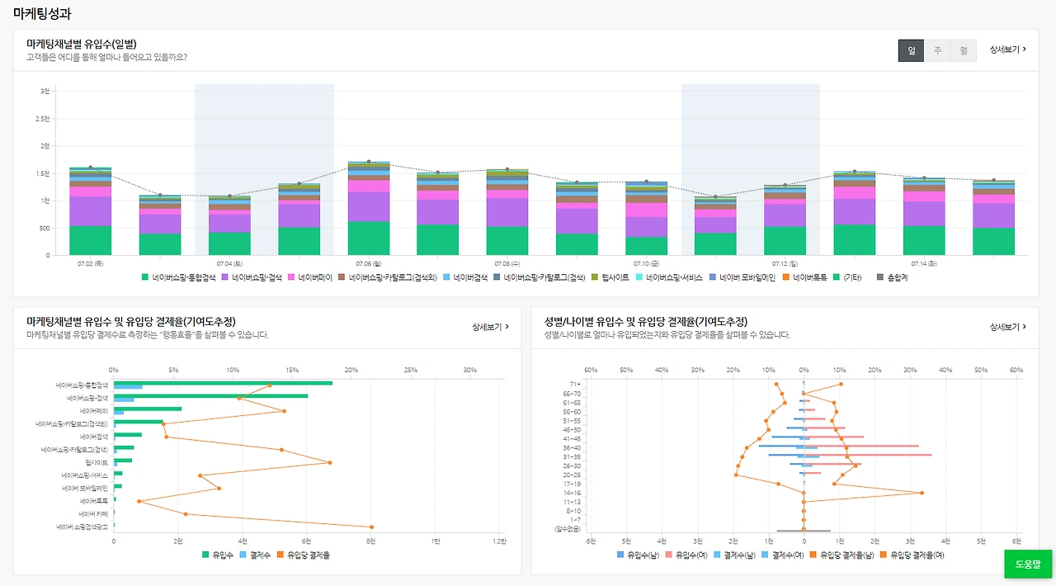
Task: Switch chart to daily view (일)
Action: click(x=912, y=50)
